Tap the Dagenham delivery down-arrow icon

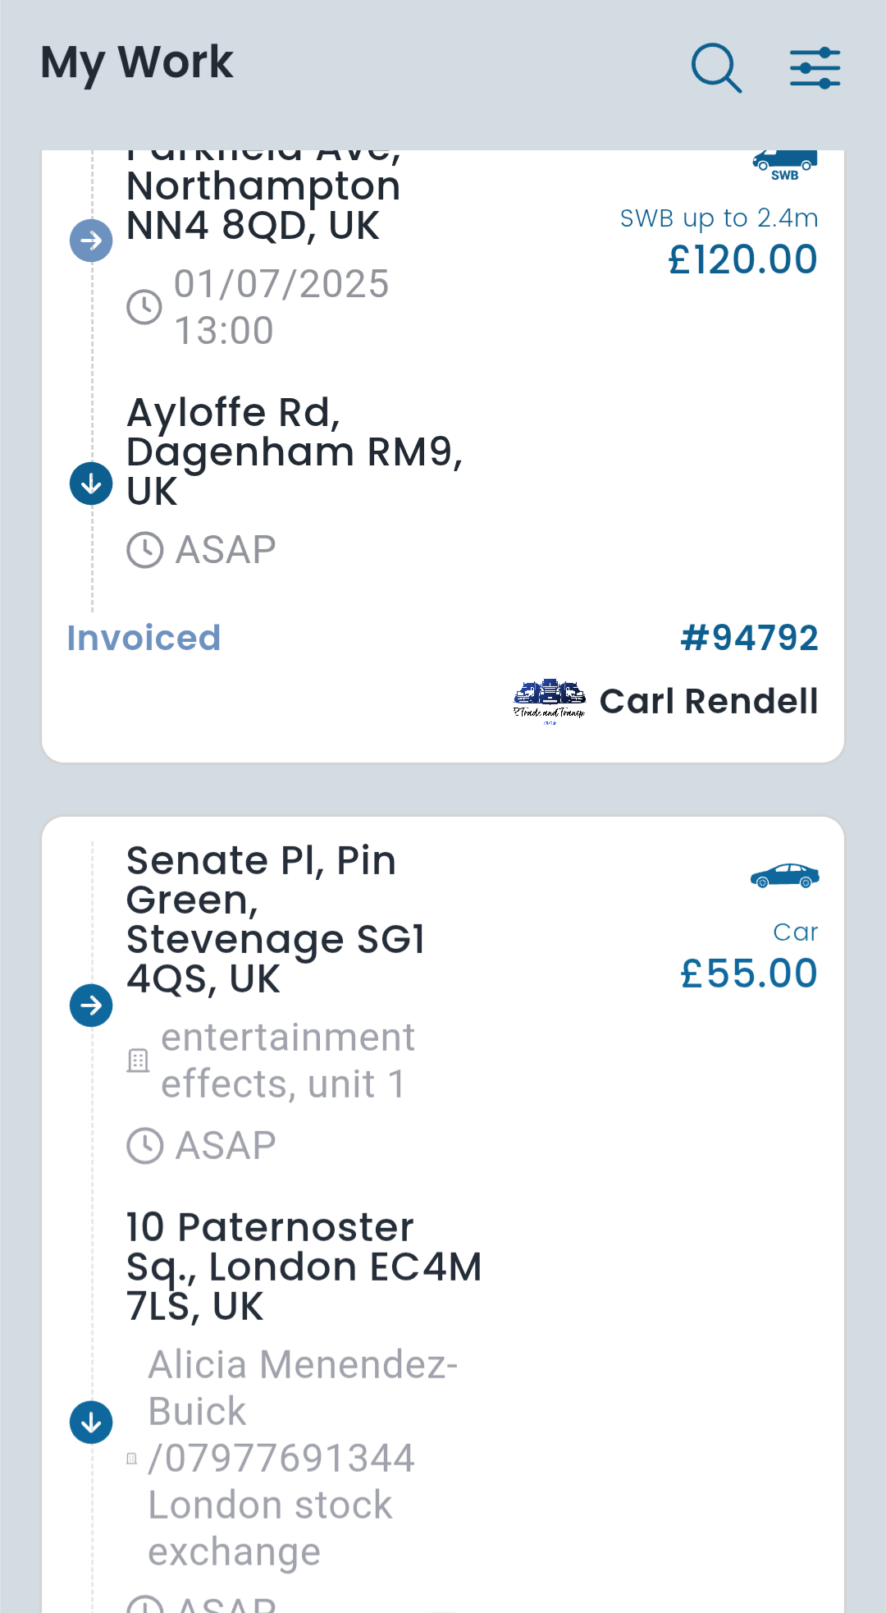(x=91, y=483)
